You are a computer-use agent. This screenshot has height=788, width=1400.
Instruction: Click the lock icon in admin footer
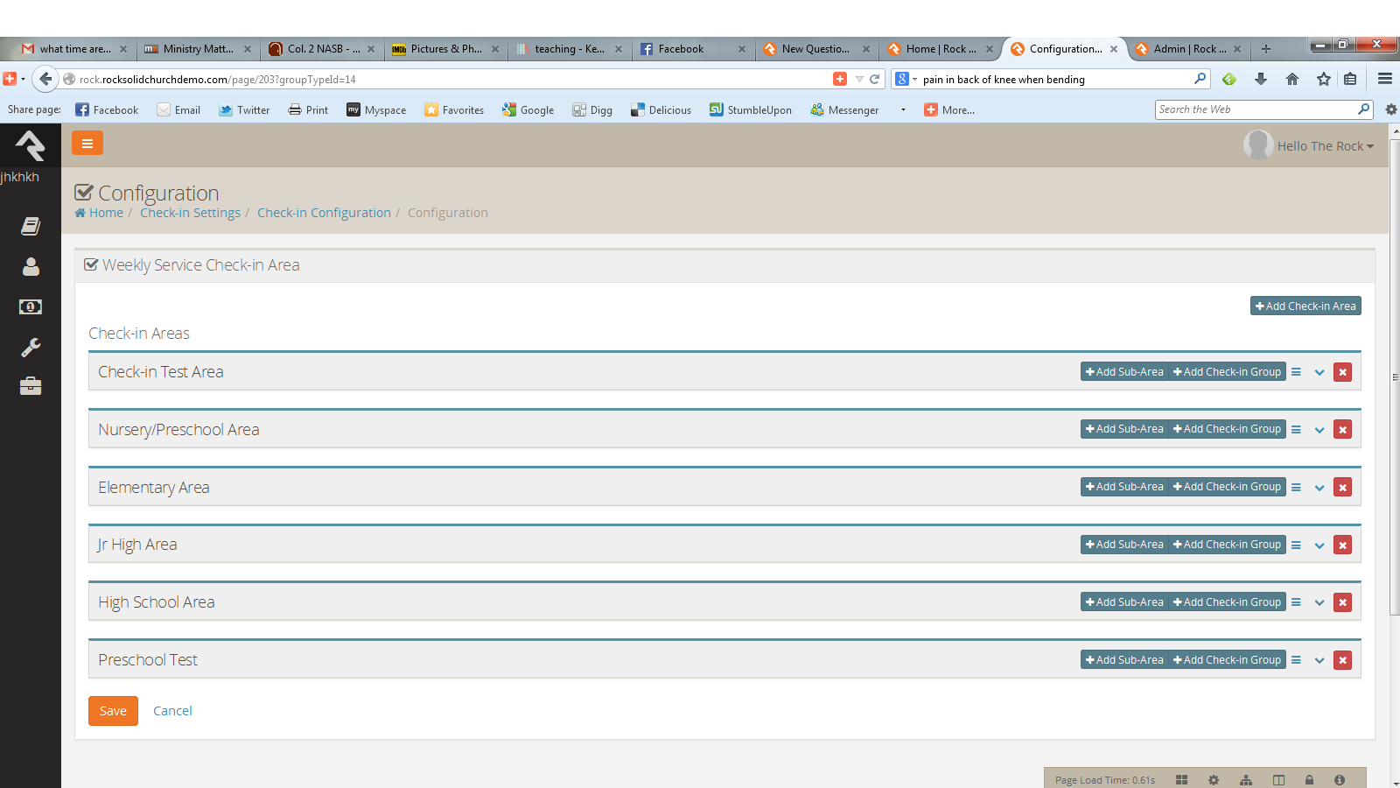[x=1309, y=780]
